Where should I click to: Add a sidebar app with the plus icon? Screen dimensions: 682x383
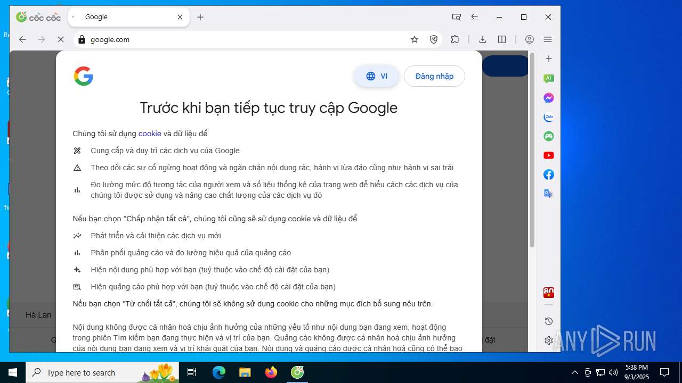click(x=549, y=59)
